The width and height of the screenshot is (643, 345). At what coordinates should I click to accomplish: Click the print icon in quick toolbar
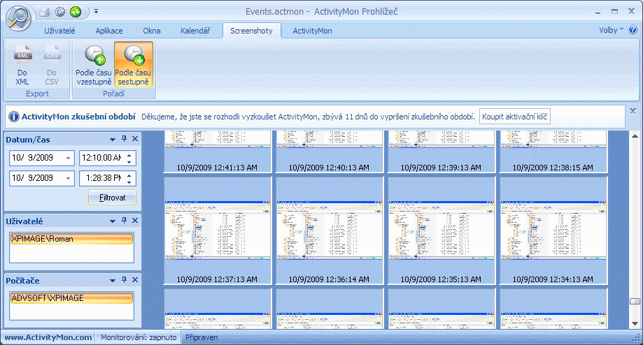tap(45, 12)
